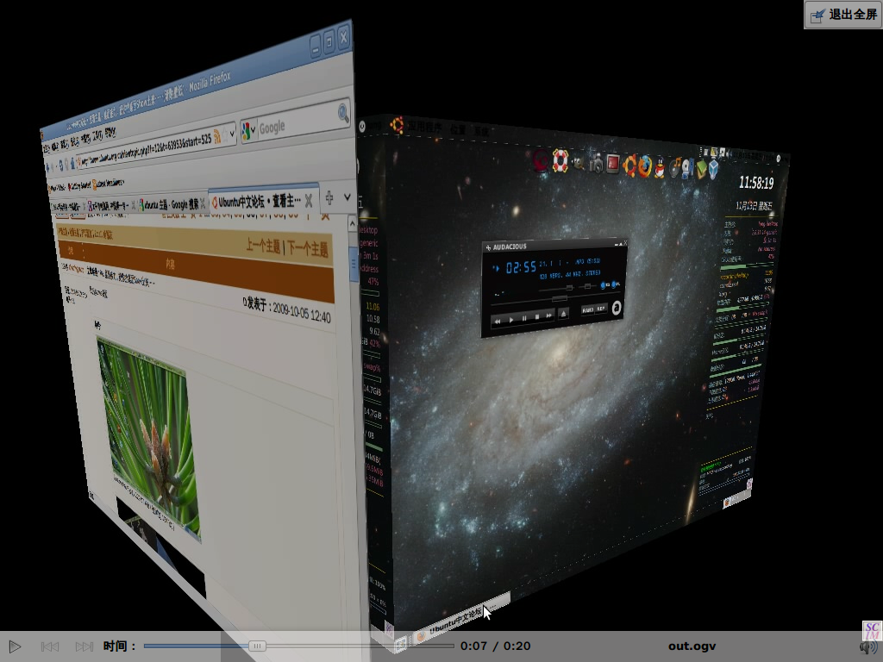Image resolution: width=883 pixels, height=662 pixels.
Task: Toggle shuffle in Audacious
Action: click(x=587, y=310)
